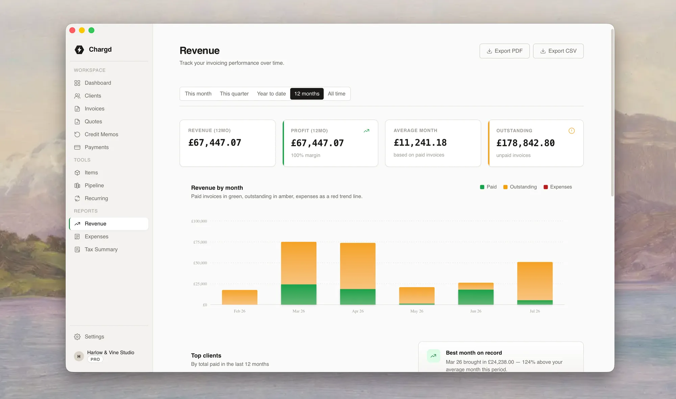676x399 pixels.
Task: Click the Quotes file icon
Action: point(77,122)
